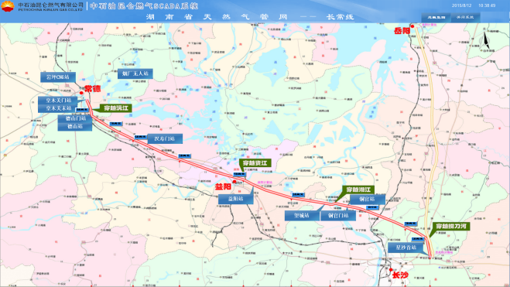Click the green 穿越捞刀河 crossing callout
Screen dimensions: 510x287
pos(451,227)
